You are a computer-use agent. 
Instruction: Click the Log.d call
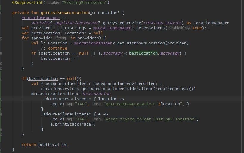[56, 119]
